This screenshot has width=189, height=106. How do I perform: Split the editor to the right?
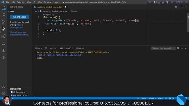[x=182, y=7]
